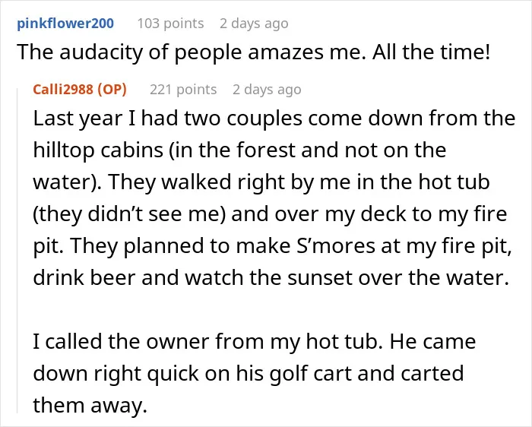The width and height of the screenshot is (532, 427).
Task: Open pinkflower200's comment timestamp permalink
Action: click(254, 24)
